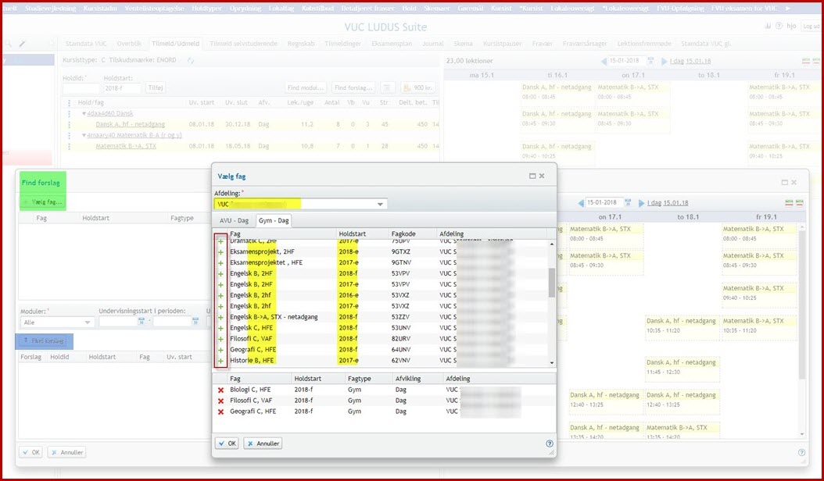Go to previous week in main window schedule
This screenshot has height=481, width=824.
pos(604,62)
